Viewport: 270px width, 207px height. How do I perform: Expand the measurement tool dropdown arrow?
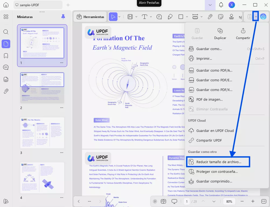[x=202, y=17]
